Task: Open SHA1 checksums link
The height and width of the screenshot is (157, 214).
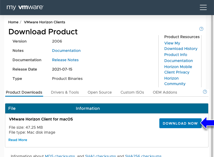Action: pos(101,156)
